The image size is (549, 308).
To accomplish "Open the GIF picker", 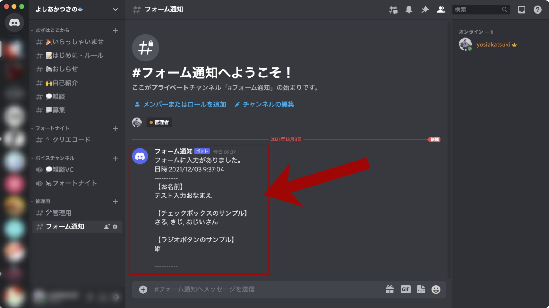I will [x=405, y=289].
